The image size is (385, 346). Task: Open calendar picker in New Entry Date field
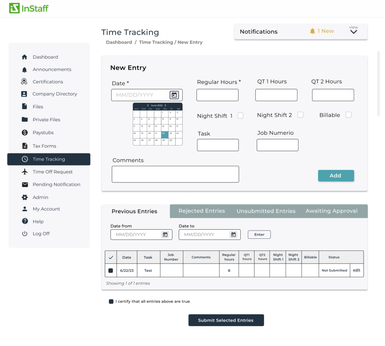click(174, 95)
